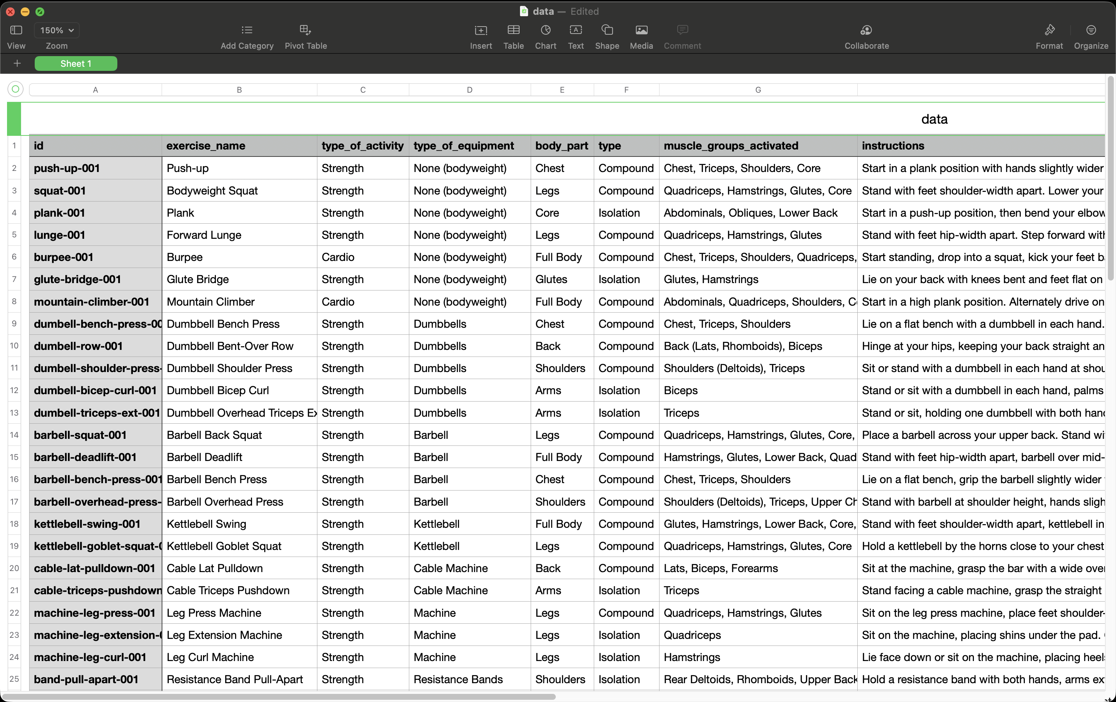Add a new Table
1116x702 pixels.
(513, 30)
